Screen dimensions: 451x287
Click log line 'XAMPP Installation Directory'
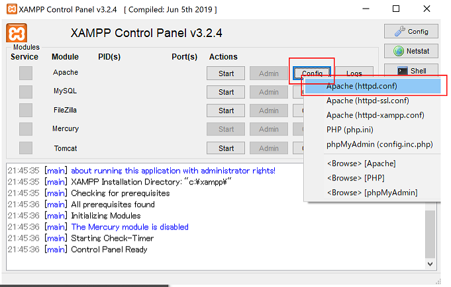(x=151, y=182)
